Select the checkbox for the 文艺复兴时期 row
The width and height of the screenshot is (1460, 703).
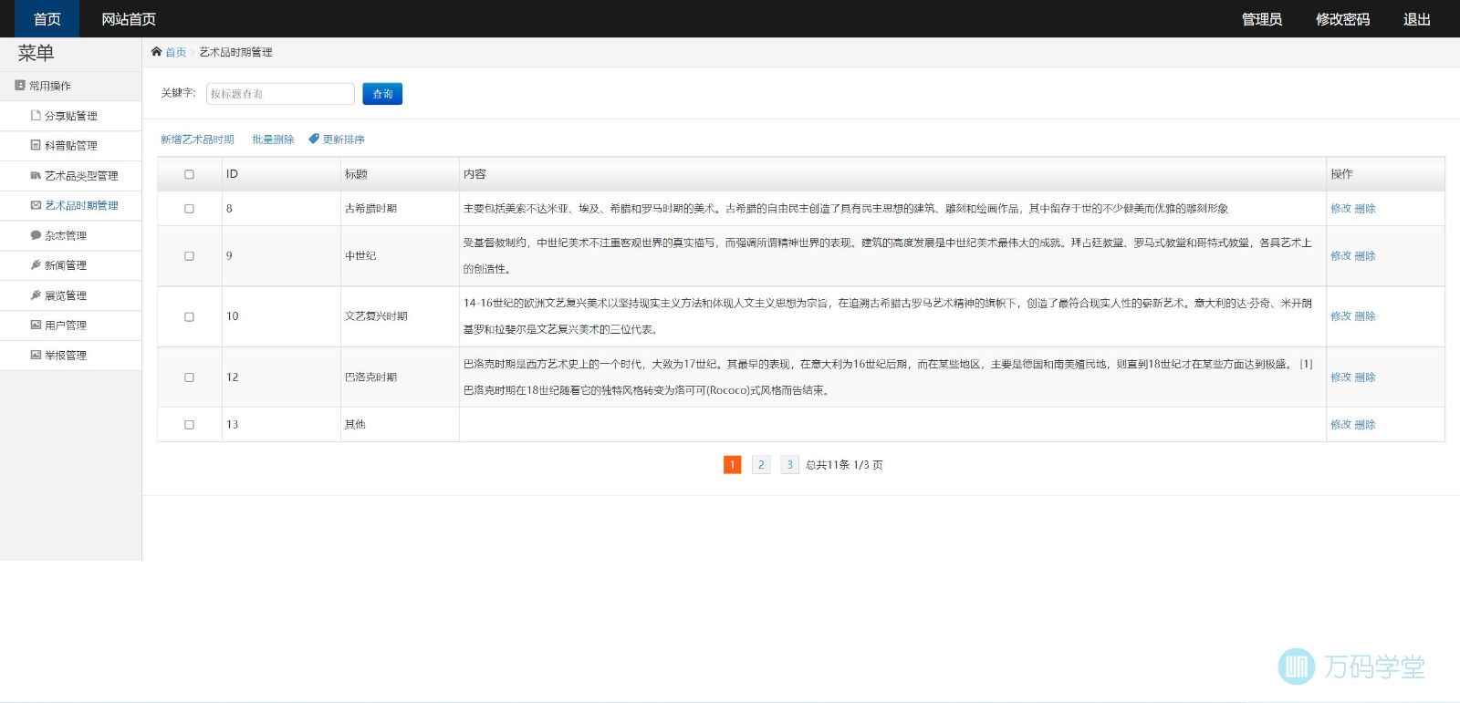point(189,317)
